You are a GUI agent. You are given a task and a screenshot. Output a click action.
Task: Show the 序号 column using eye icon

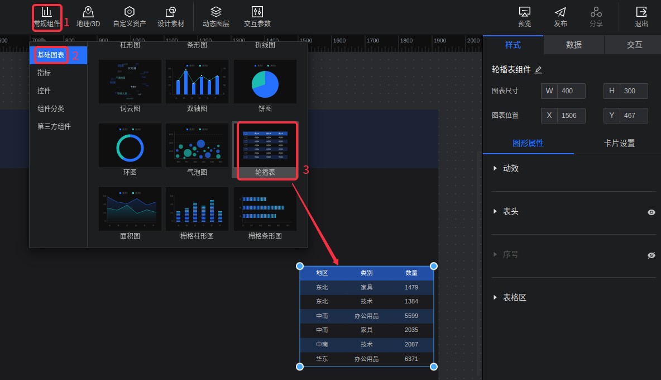tap(652, 255)
